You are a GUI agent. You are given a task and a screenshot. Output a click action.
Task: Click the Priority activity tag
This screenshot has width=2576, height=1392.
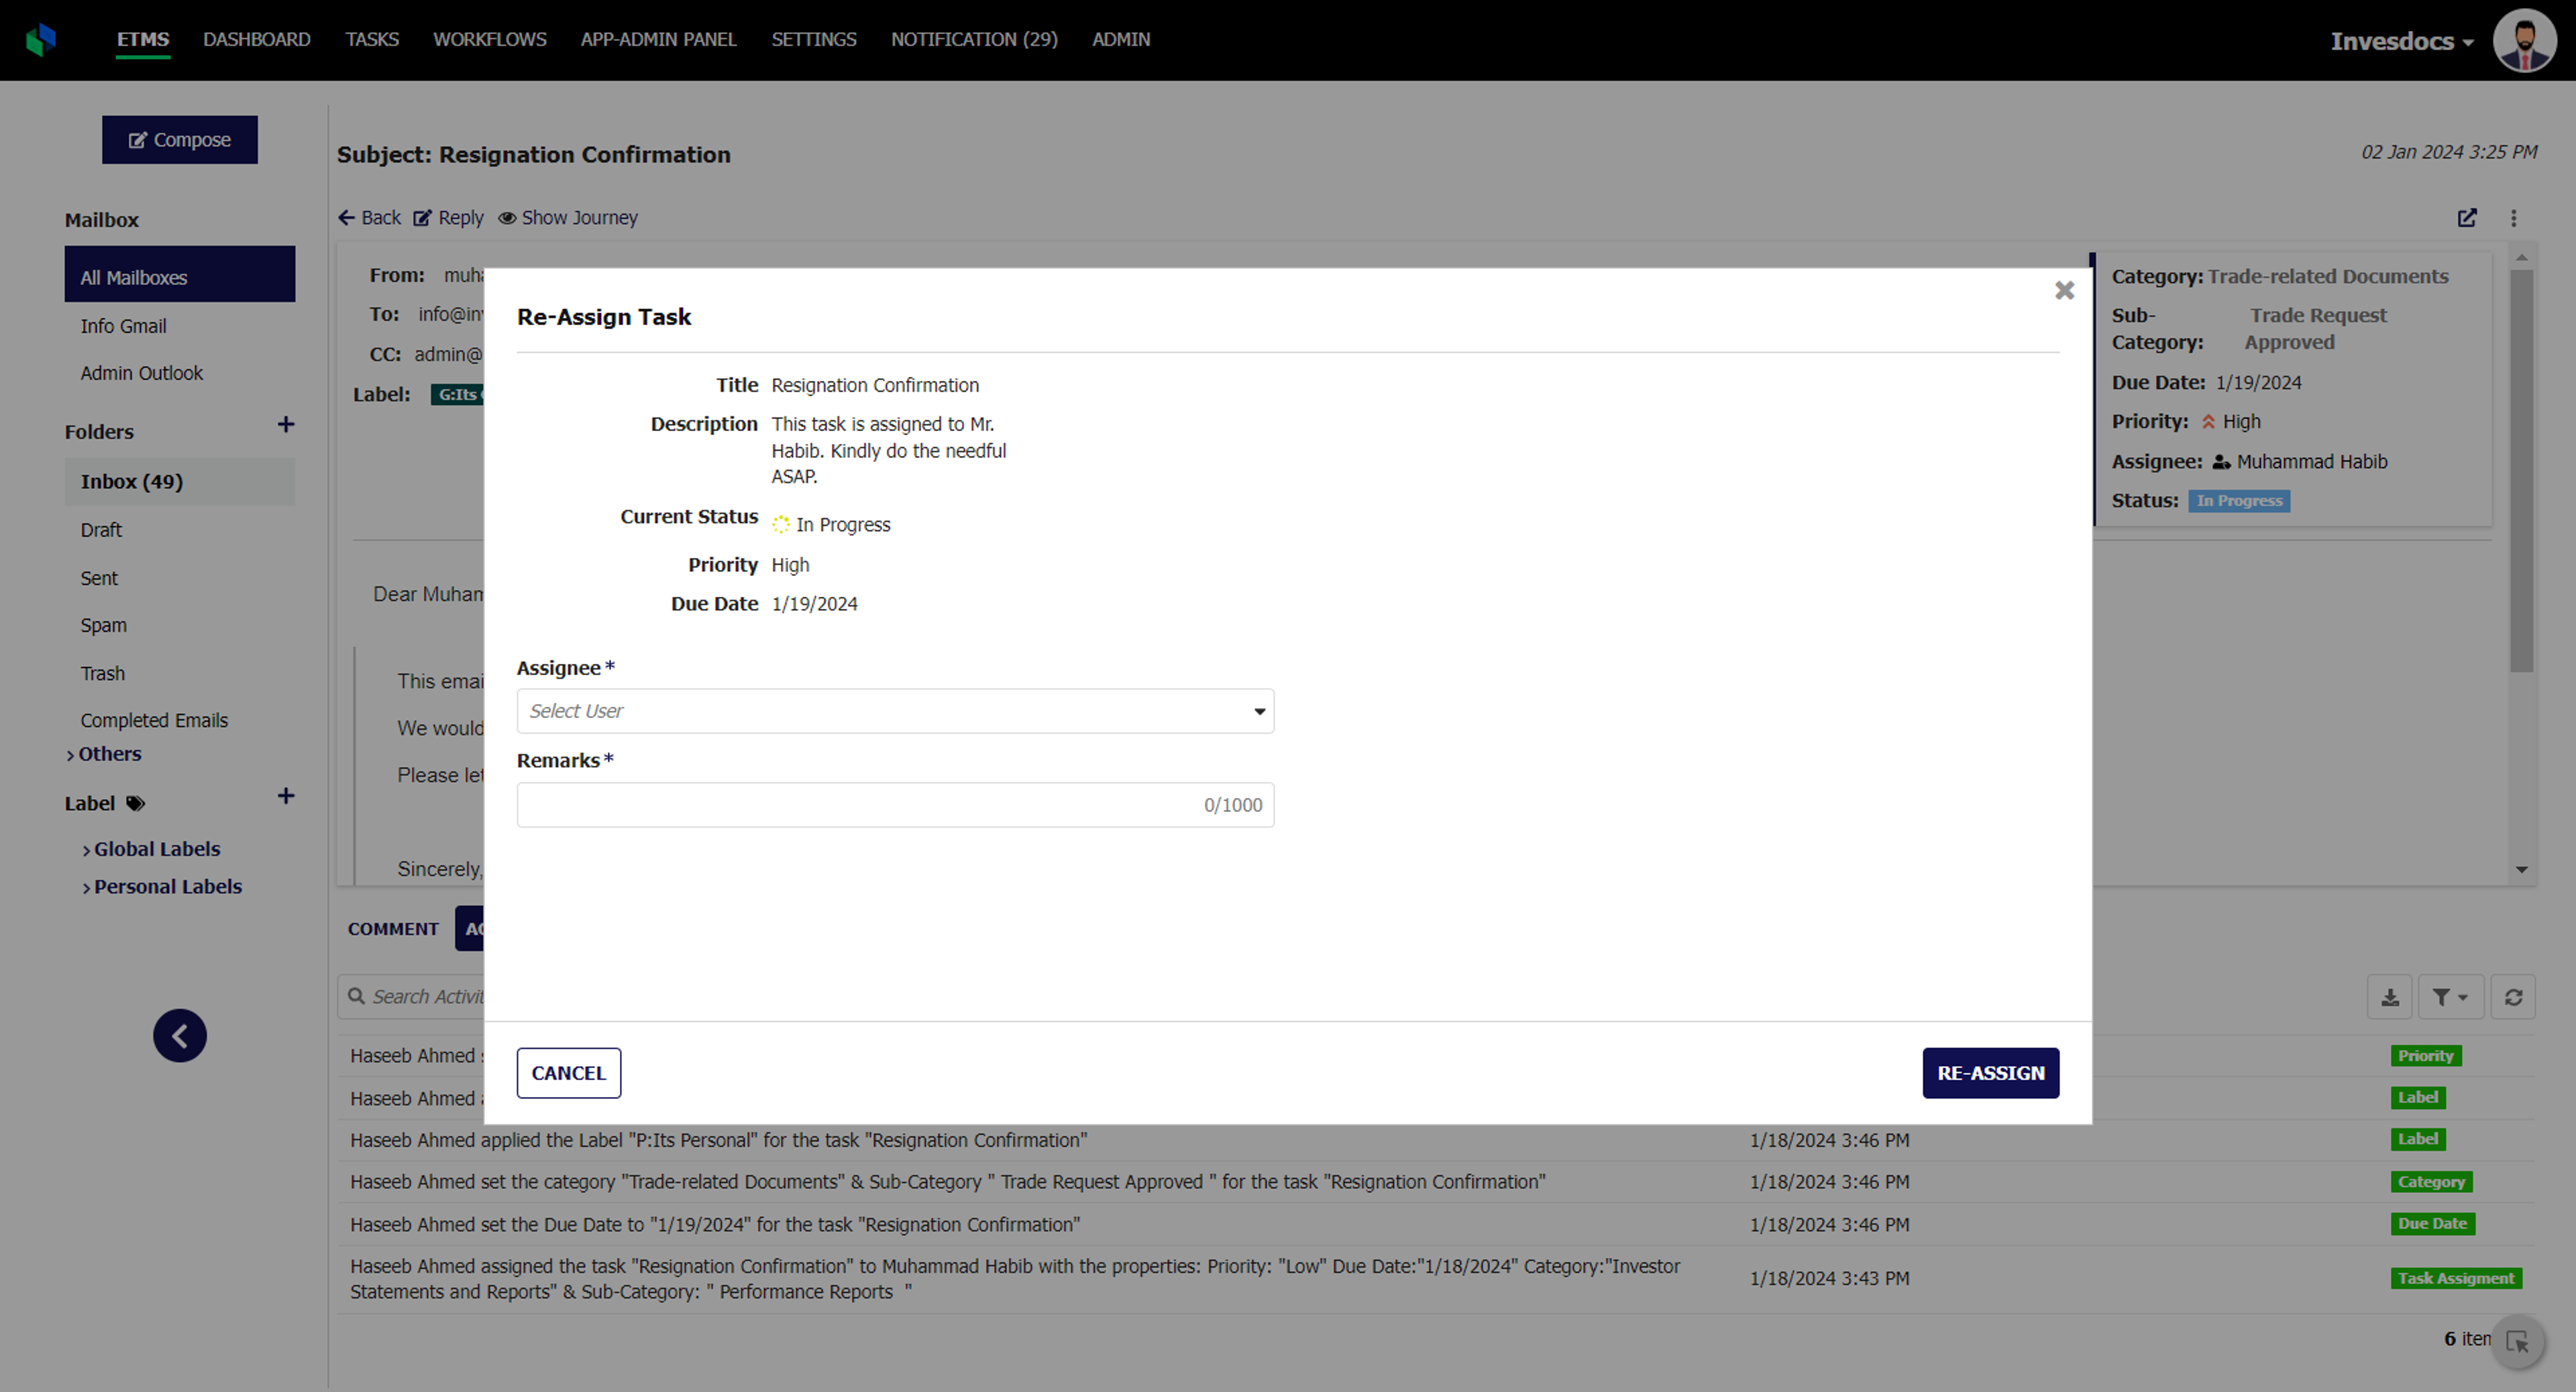(2425, 1055)
